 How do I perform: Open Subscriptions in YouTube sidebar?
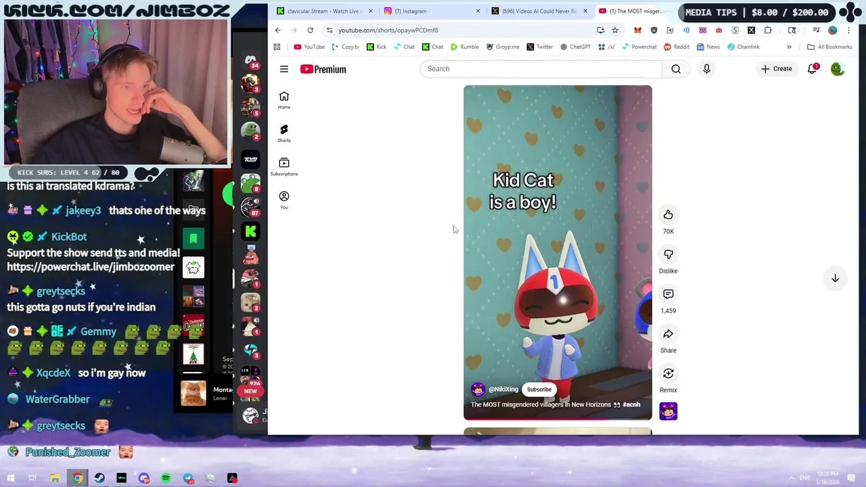284,166
